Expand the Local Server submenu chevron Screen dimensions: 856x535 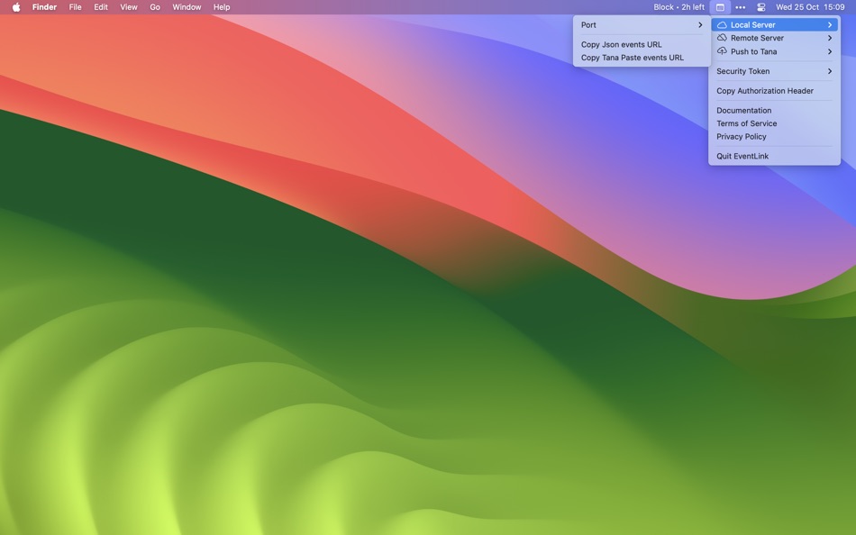tap(830, 24)
